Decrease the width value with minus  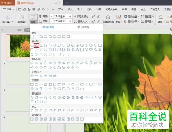coord(52,21)
